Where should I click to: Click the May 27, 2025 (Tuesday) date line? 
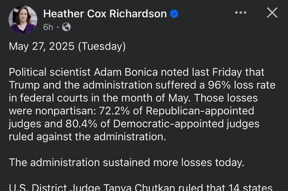(67, 46)
